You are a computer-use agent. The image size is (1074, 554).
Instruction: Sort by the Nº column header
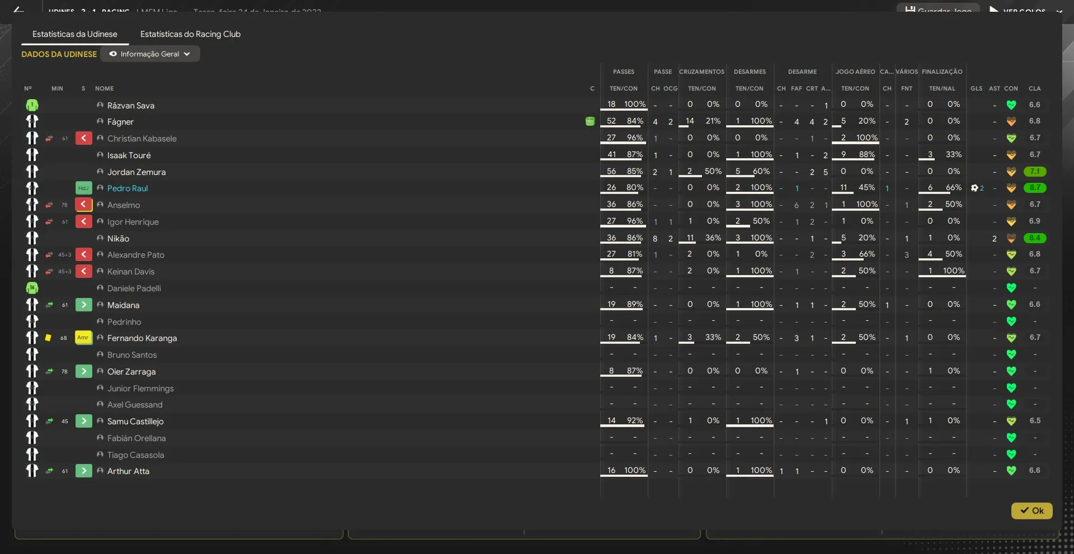pos(28,88)
